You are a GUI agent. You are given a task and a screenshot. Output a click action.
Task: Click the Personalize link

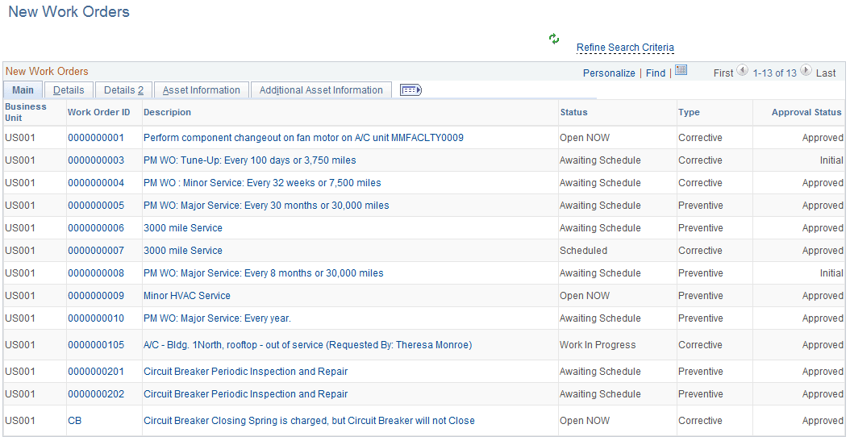tap(609, 73)
